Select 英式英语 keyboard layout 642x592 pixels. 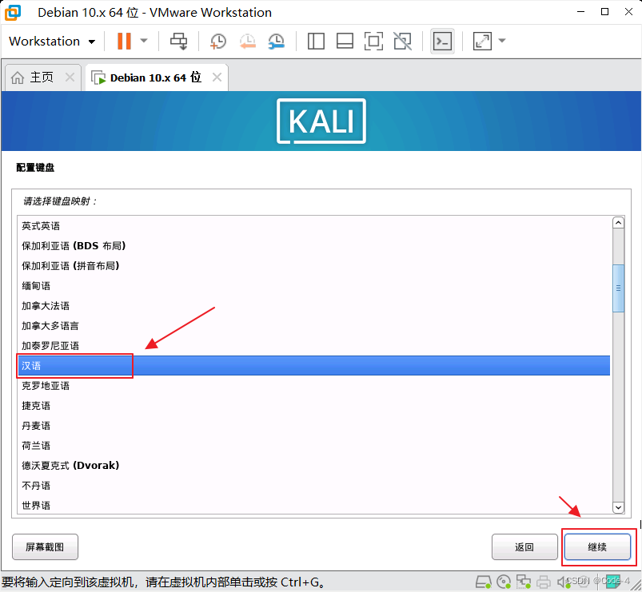pos(313,226)
